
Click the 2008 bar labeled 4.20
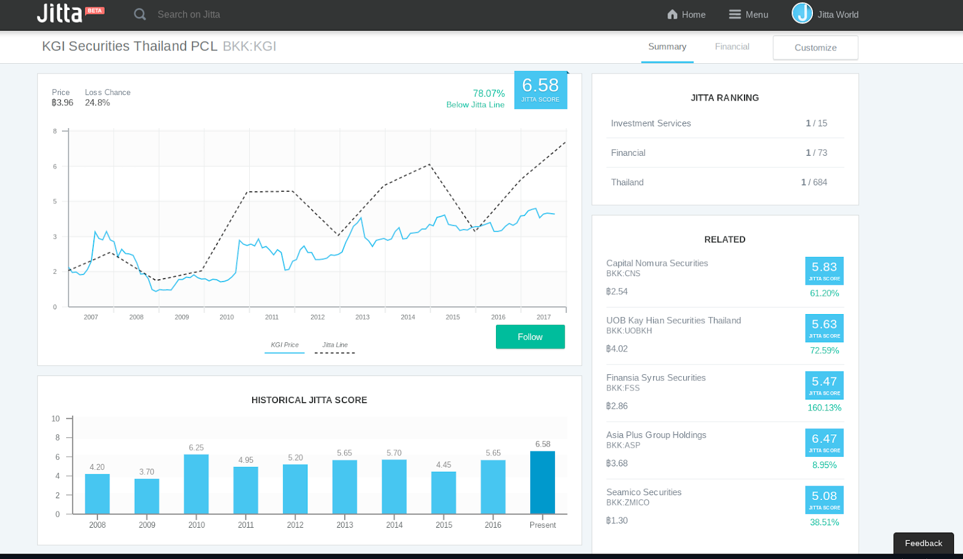98,494
